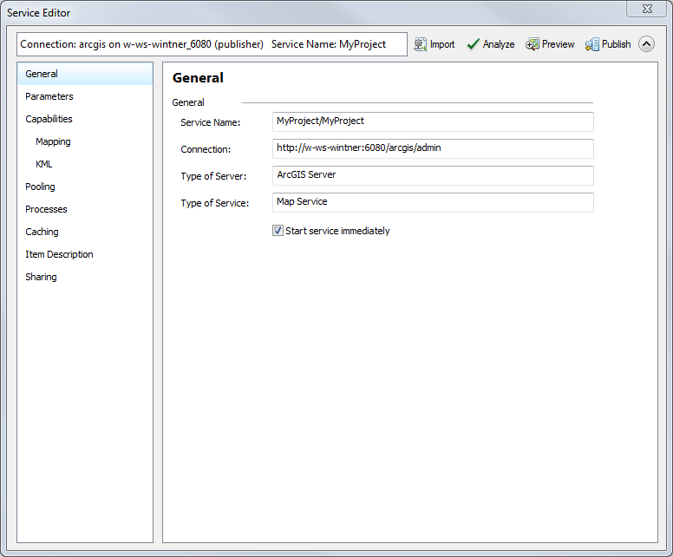Click the Import toolbar icon
Viewport: 673px width, 557px height.
tap(421, 44)
